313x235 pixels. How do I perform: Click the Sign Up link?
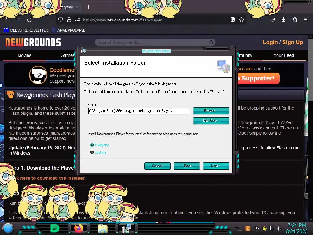(293, 42)
